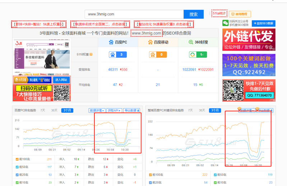Open the 快速排名技术全国第二 promo link
Image resolution: width=287 pixels, height=186 pixels.
[x=100, y=24]
